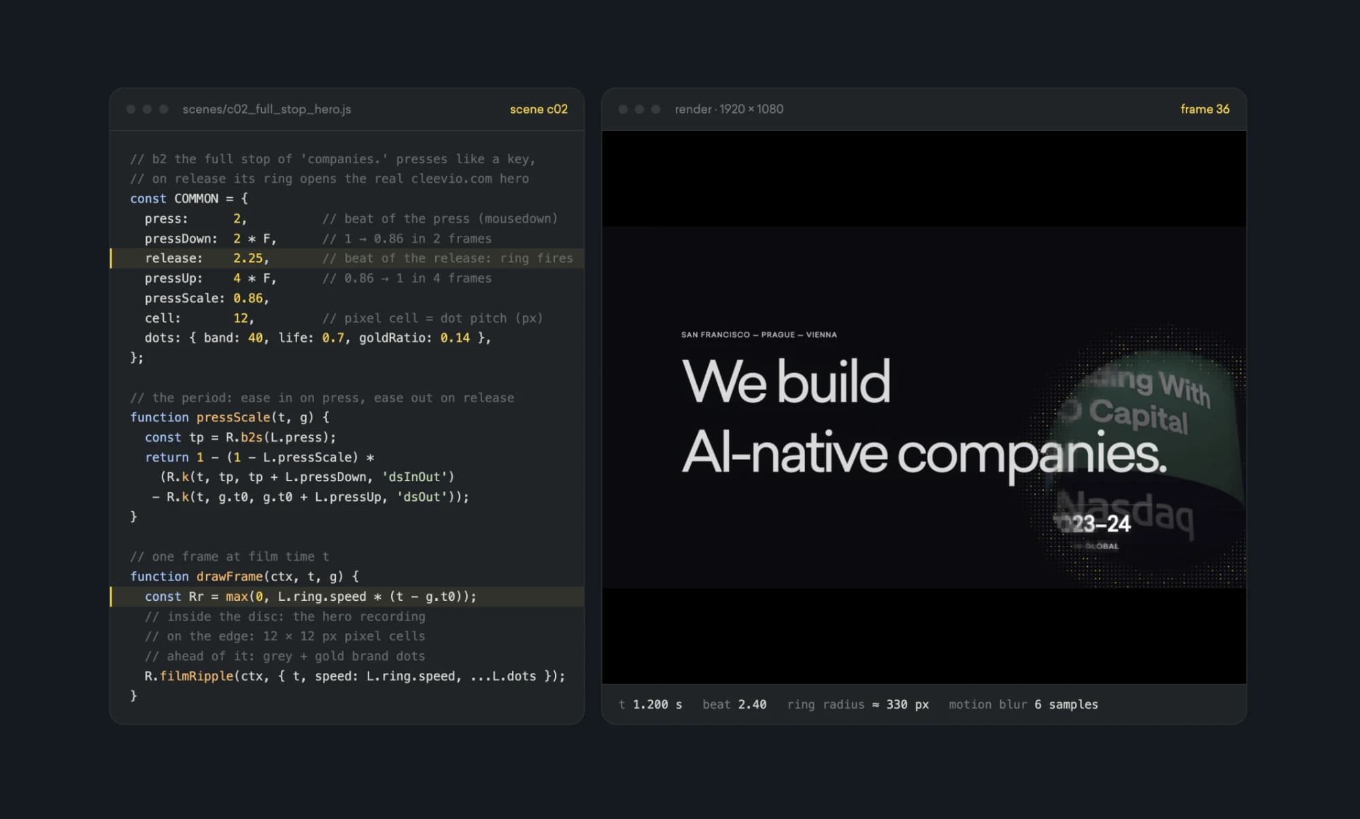The image size is (1360, 819).
Task: Click the 'dots: { band: 40' line
Action: click(x=317, y=338)
